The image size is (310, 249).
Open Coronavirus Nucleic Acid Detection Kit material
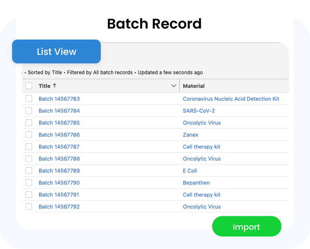click(231, 98)
